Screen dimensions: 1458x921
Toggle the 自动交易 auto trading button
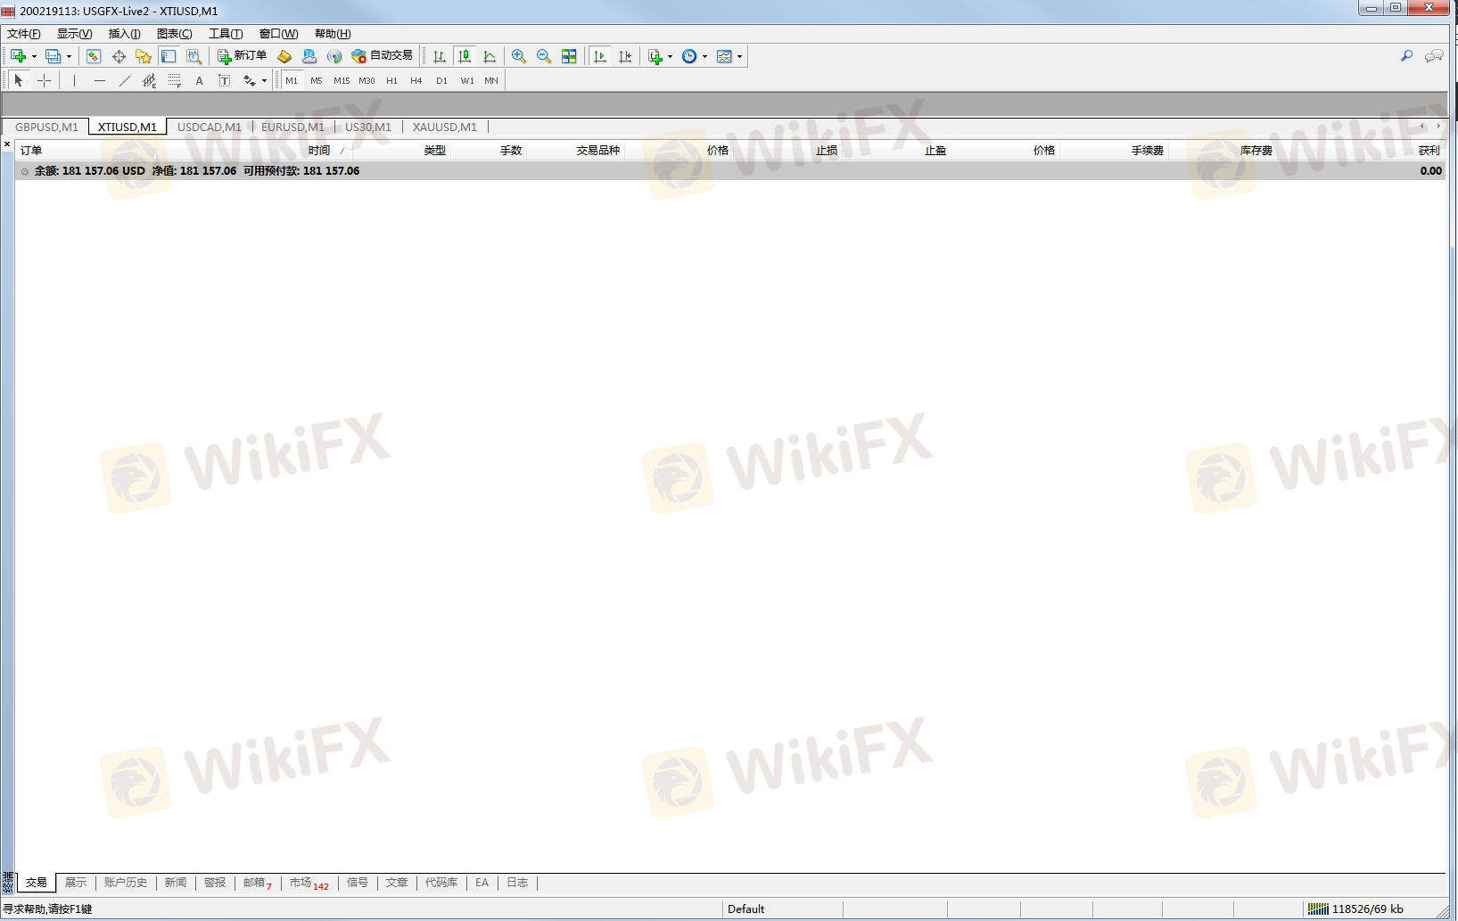(x=383, y=56)
